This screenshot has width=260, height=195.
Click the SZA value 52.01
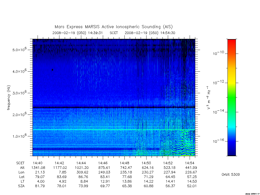[192, 186]
